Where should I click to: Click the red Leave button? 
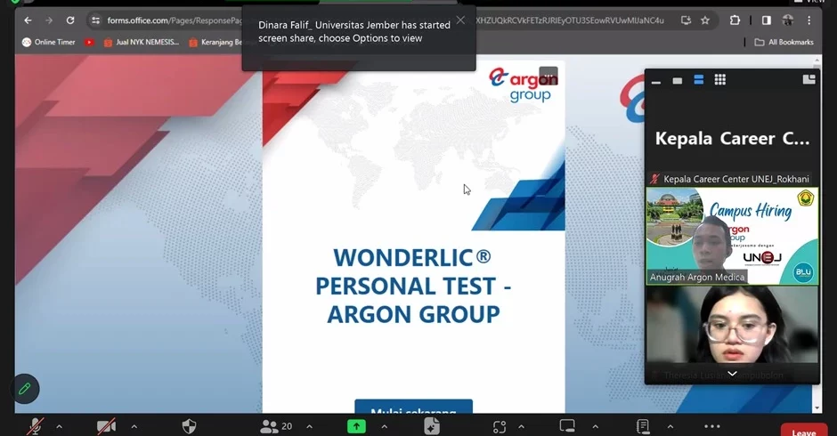pos(804,430)
